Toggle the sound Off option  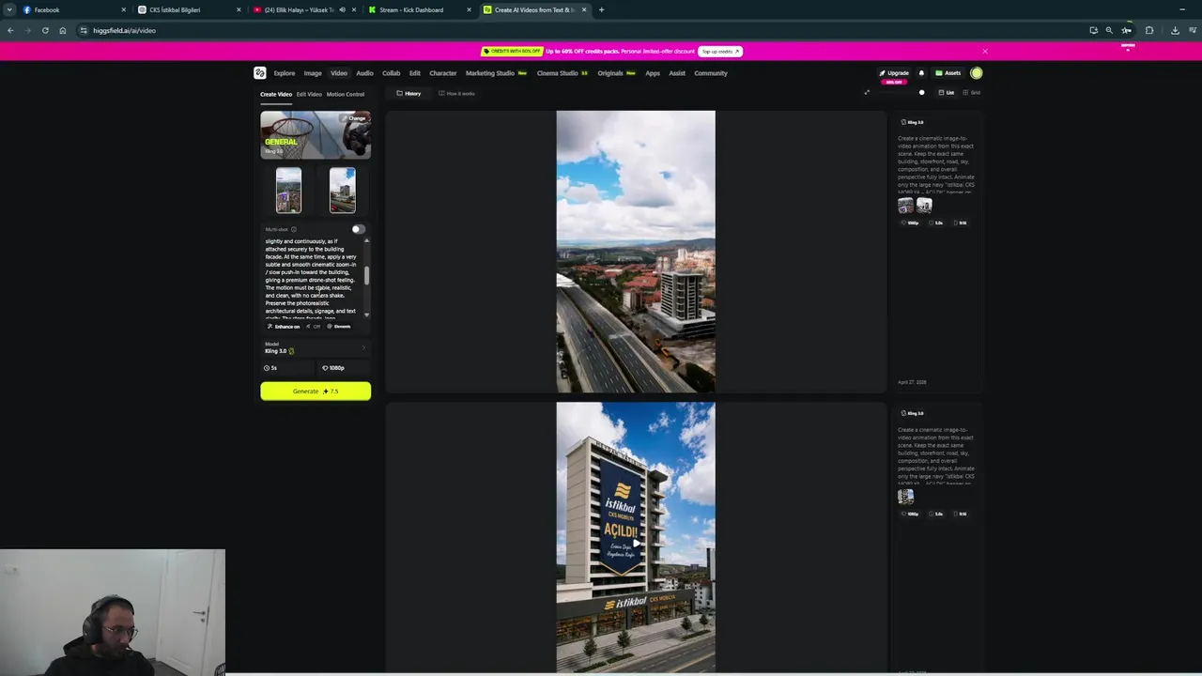[315, 327]
